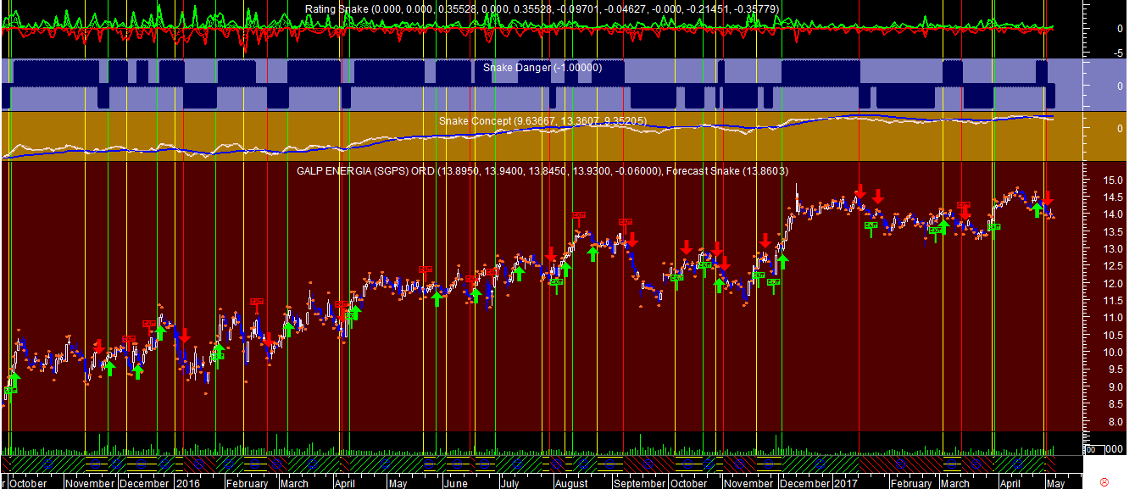
Task: Select the Snake Danger pane title
Action: point(542,67)
